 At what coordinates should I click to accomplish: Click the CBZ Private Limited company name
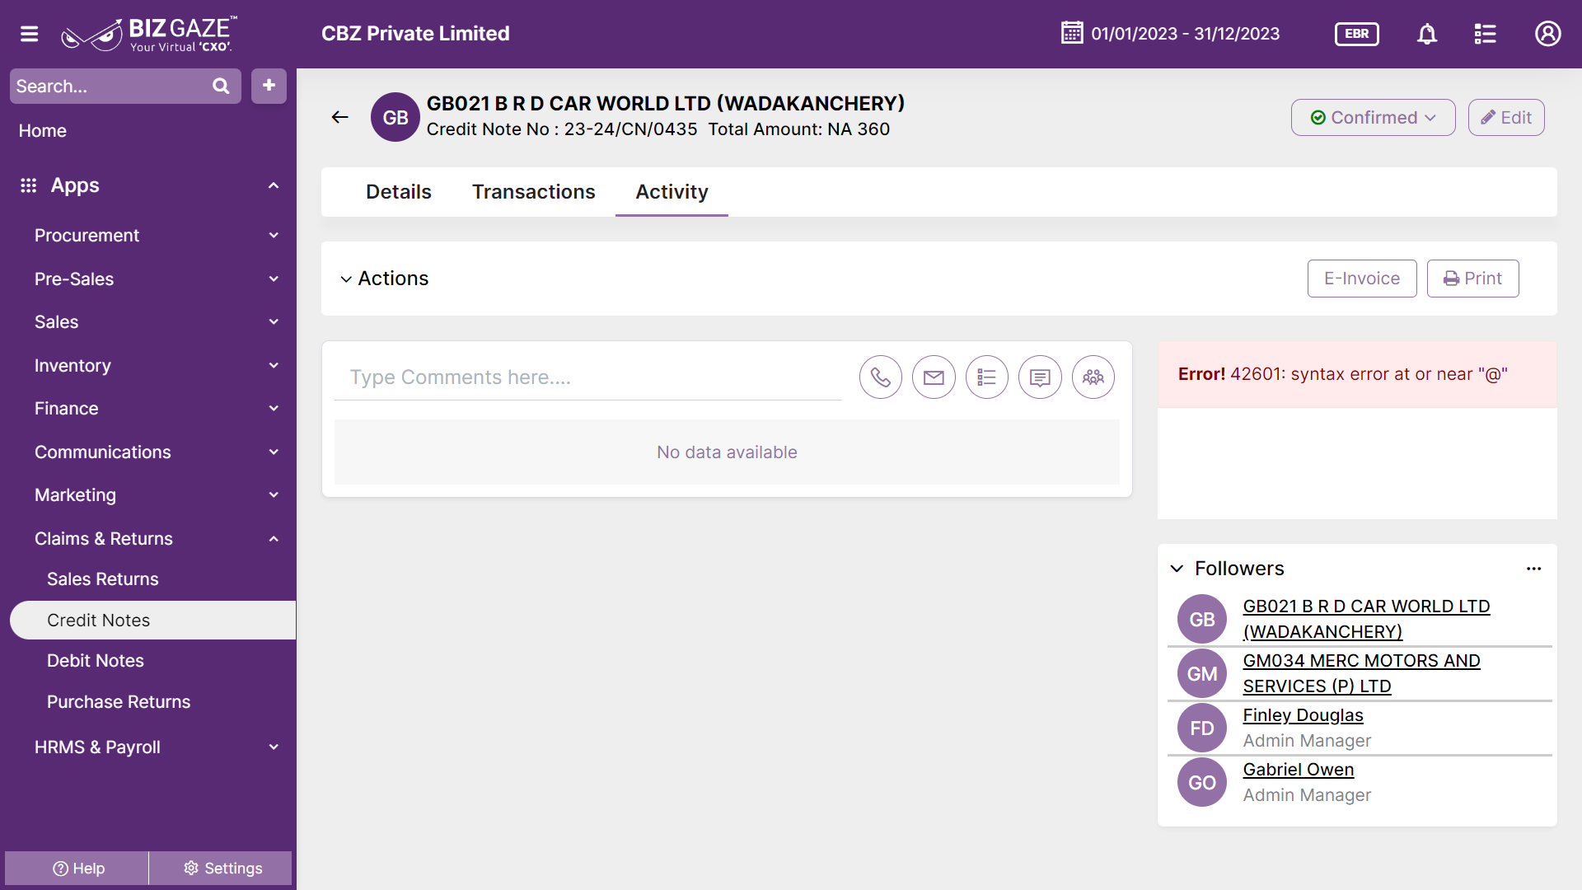[415, 34]
